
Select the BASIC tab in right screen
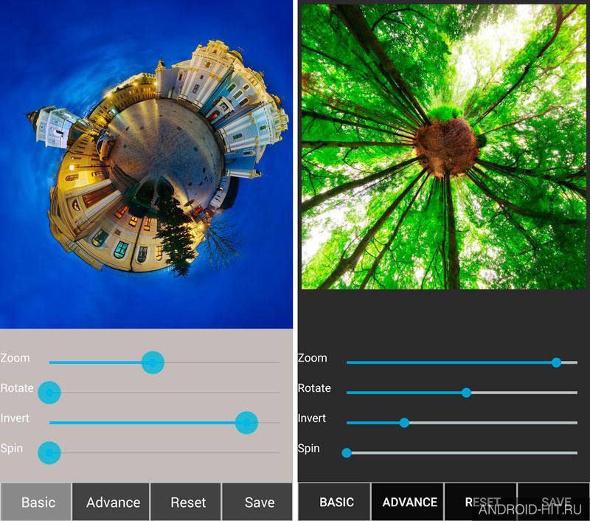coord(335,502)
